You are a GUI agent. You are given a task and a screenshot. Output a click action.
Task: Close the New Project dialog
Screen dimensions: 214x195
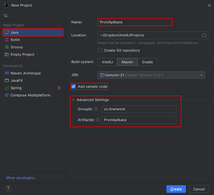(209, 5)
